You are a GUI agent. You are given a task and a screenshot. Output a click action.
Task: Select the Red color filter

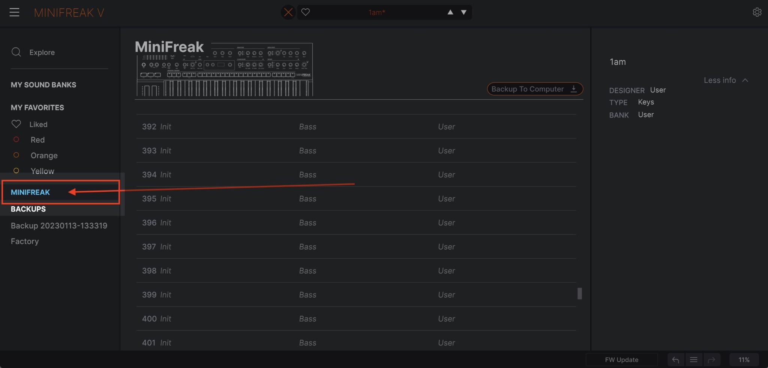click(x=37, y=140)
